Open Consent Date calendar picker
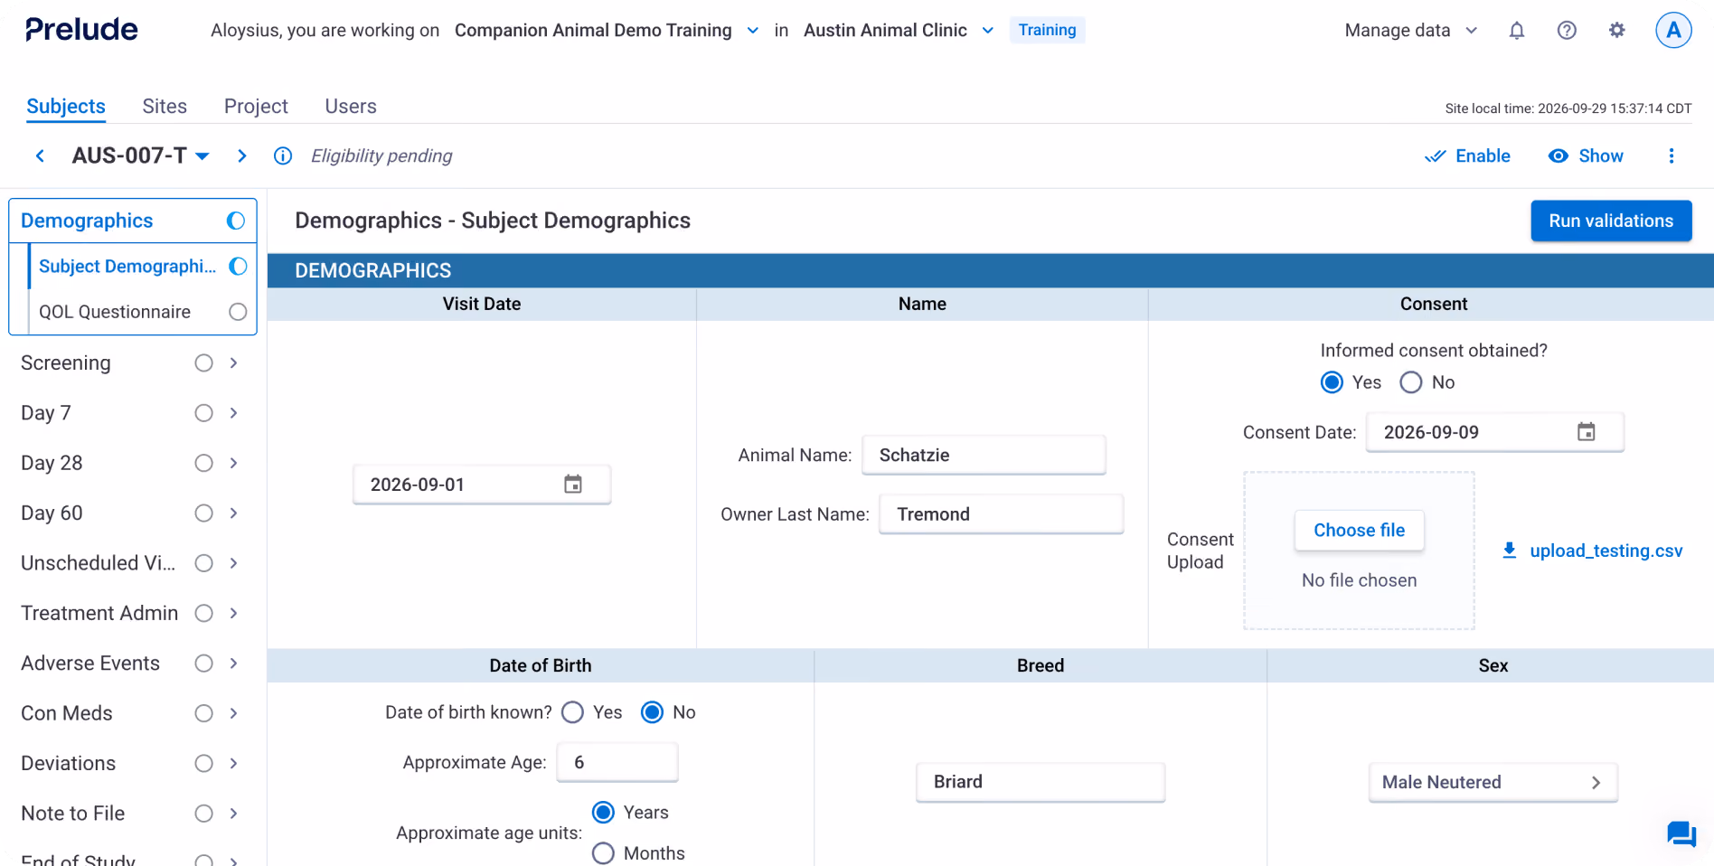The image size is (1714, 866). (x=1586, y=431)
